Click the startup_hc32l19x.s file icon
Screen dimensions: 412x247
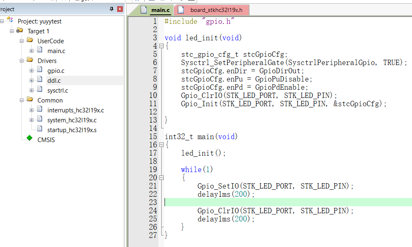coord(40,128)
